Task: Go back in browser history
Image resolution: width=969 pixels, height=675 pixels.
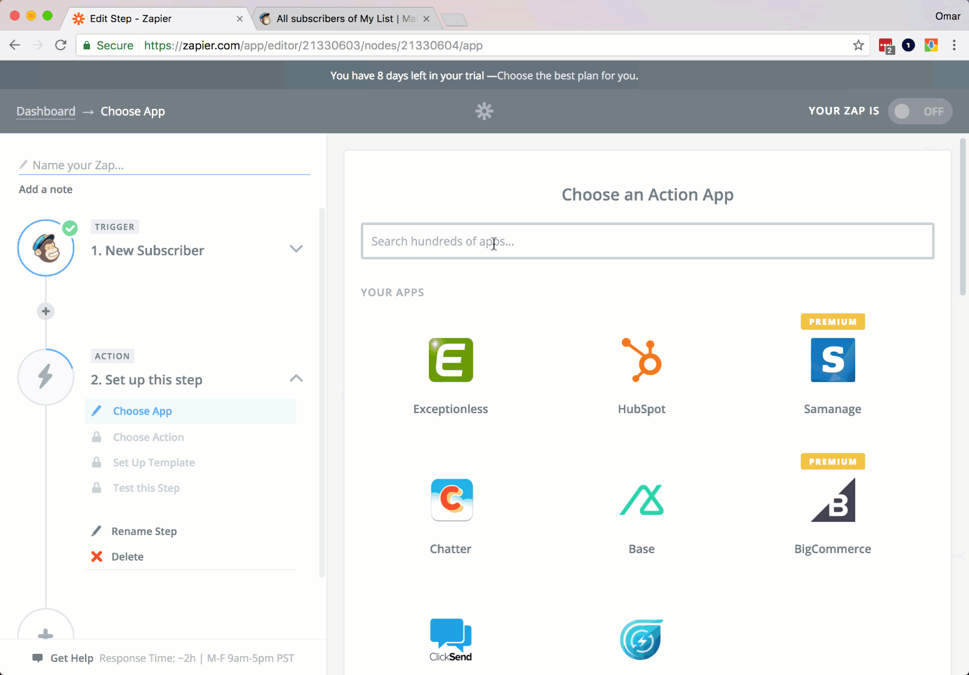Action: point(15,45)
